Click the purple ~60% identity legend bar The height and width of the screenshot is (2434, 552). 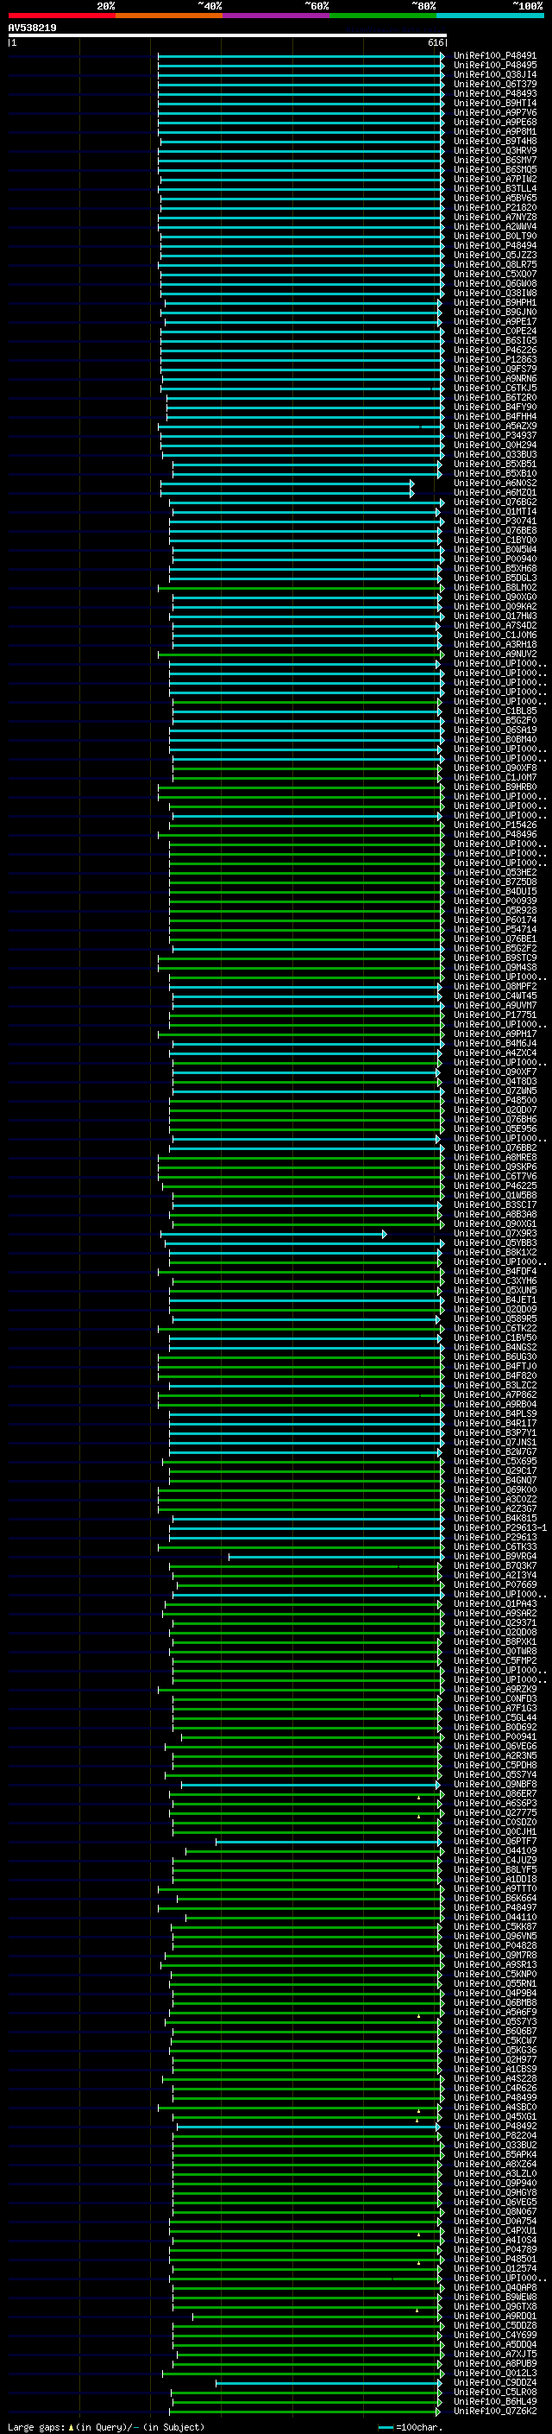[x=275, y=16]
